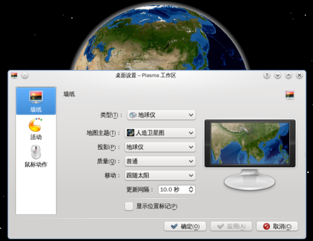Click the 质量(Q) label
Image resolution: width=313 pixels, height=241 pixels.
click(x=108, y=161)
